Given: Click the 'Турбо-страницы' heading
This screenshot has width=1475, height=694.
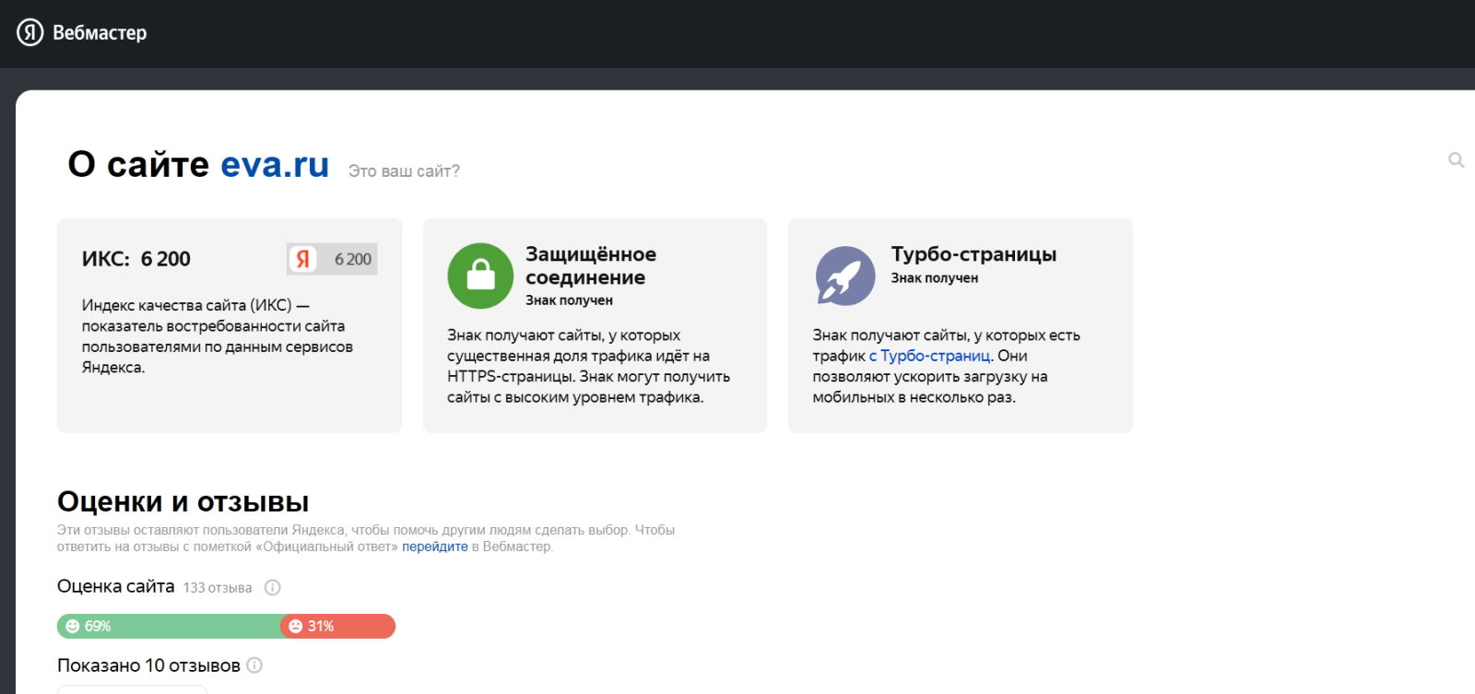Looking at the screenshot, I should tap(973, 254).
